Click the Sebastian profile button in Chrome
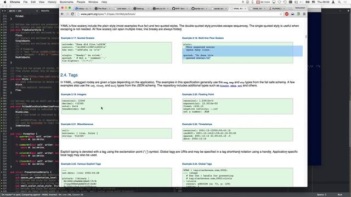 tap(300, 8)
